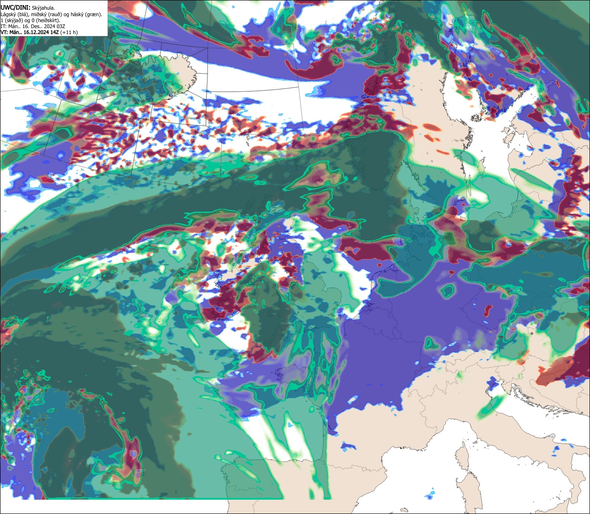Click the 'UWC/DINI: Skýjahula.' title line
Viewport: 590px width, 514px height.
pyautogui.click(x=28, y=8)
